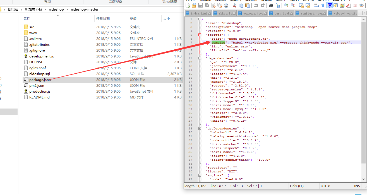
Task: Click the editor scrollbar down arrow
Action: [x=364, y=179]
